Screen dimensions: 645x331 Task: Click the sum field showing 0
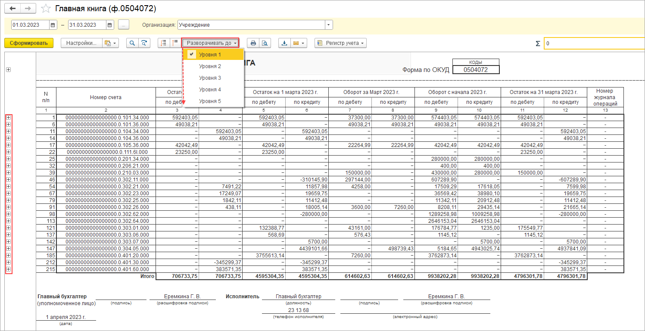point(594,44)
